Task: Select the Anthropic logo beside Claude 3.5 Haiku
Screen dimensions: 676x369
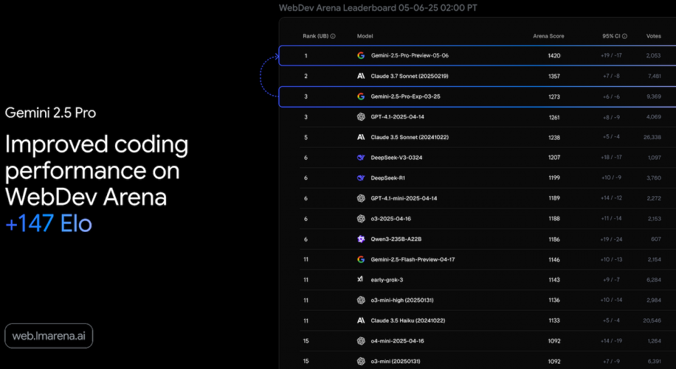Action: coord(361,321)
